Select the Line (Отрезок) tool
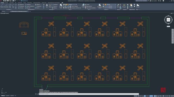This screenshot has width=174, height=97. pos(2,6)
